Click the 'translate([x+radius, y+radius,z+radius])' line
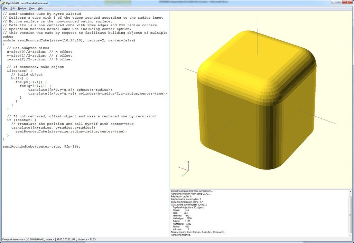This screenshot has width=354, height=243. [x=53, y=128]
